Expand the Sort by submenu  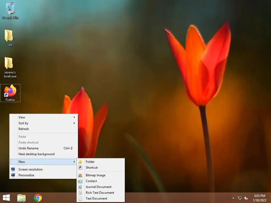click(44, 123)
